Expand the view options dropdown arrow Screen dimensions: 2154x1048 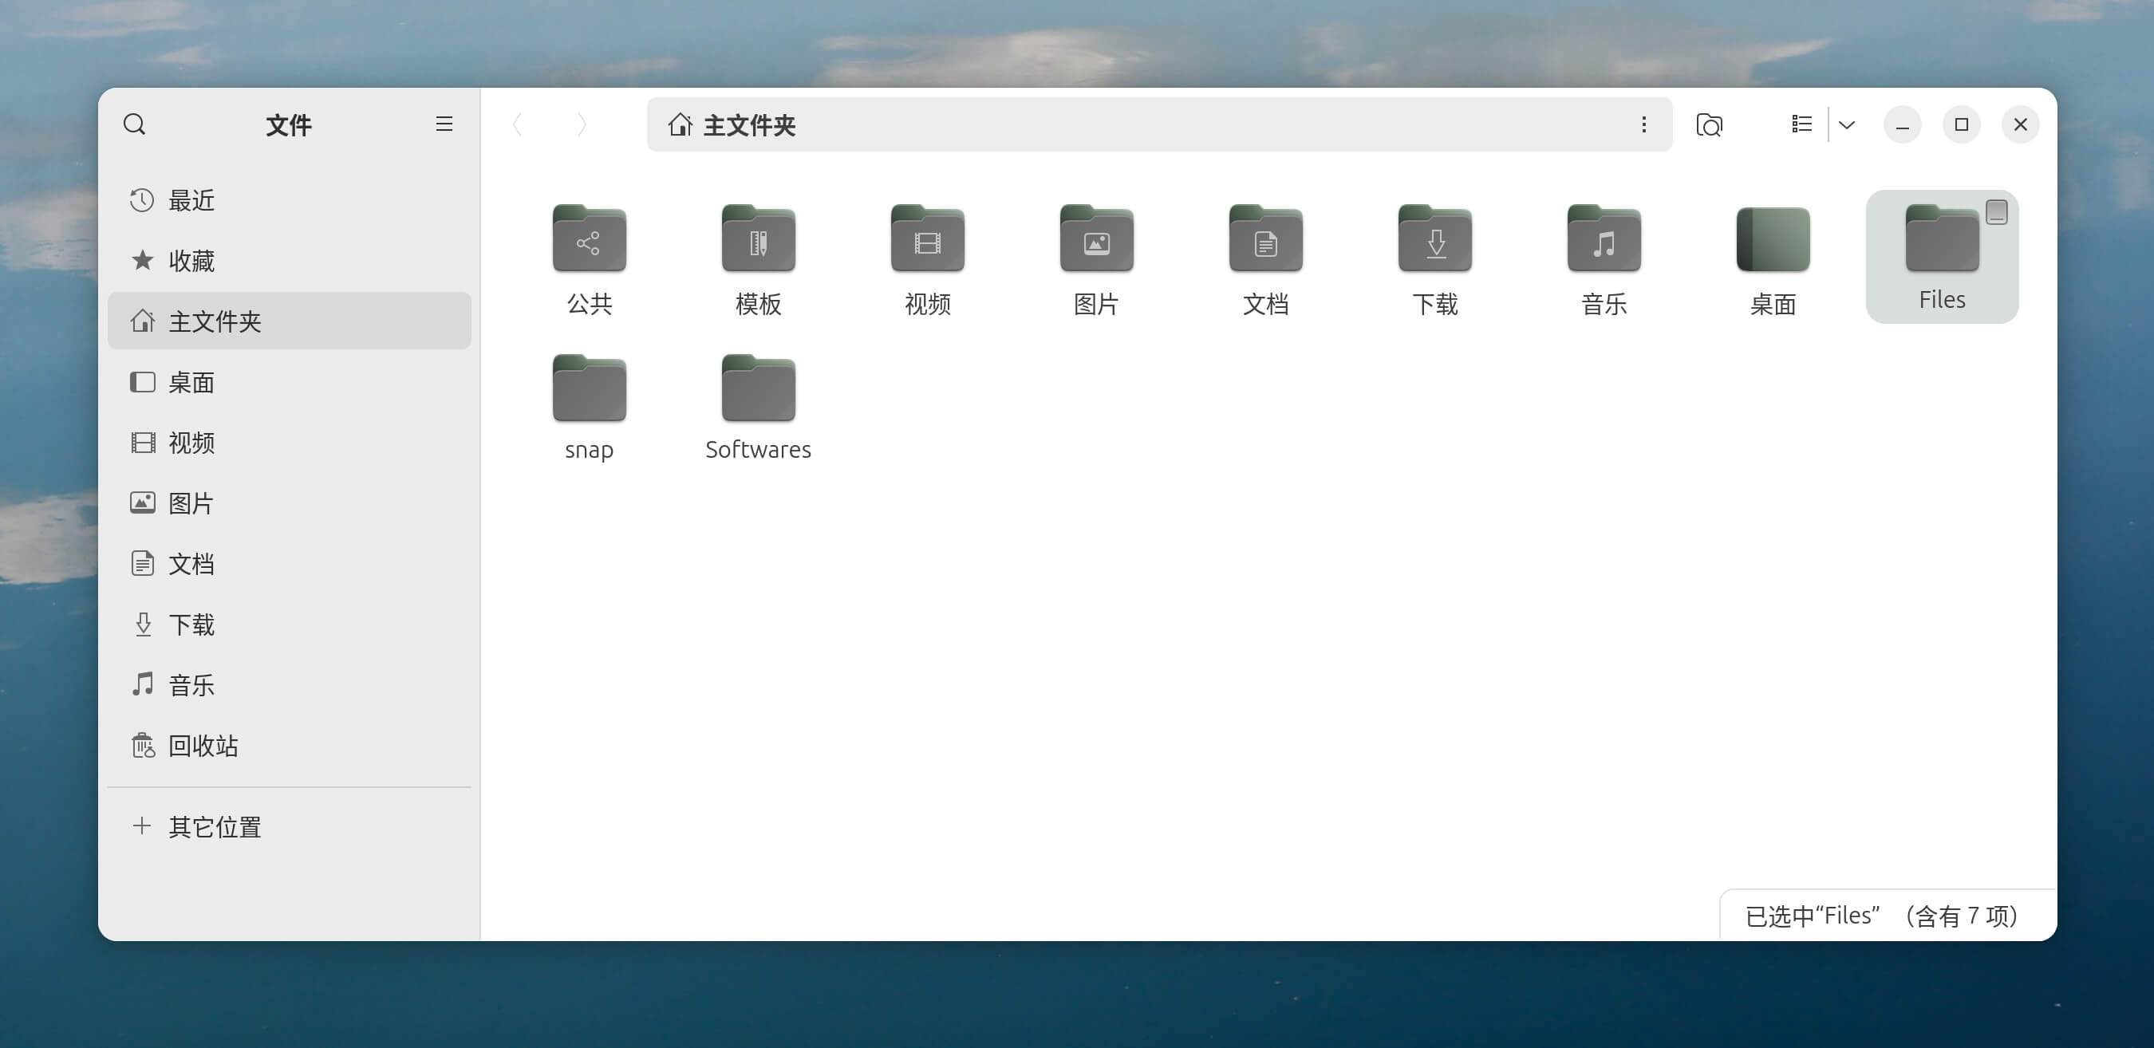tap(1847, 124)
